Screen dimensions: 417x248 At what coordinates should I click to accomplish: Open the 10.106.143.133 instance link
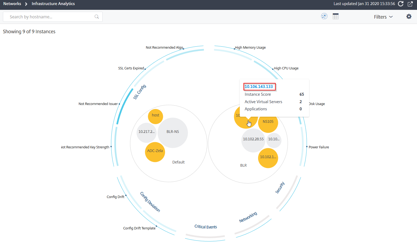click(259, 87)
